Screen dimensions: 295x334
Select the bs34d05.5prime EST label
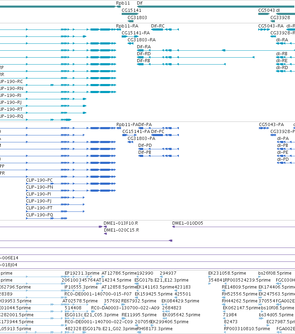(x=276, y=315)
